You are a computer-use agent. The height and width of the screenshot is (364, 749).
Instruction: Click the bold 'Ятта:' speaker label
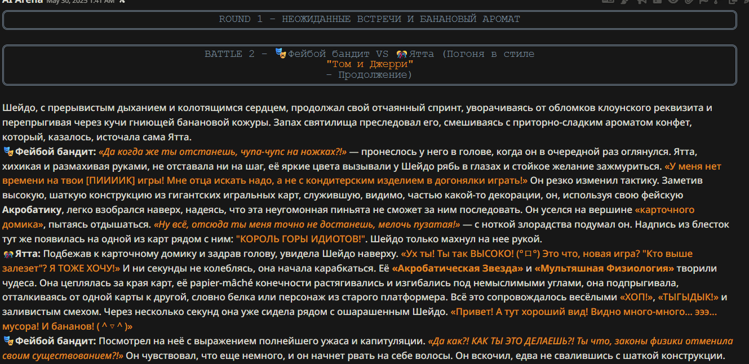[28, 254]
